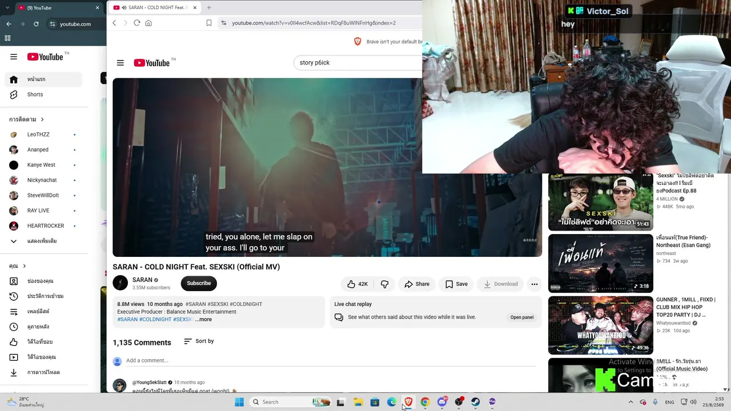Bookmark this page in Brave
This screenshot has height=411, width=731.
209,23
